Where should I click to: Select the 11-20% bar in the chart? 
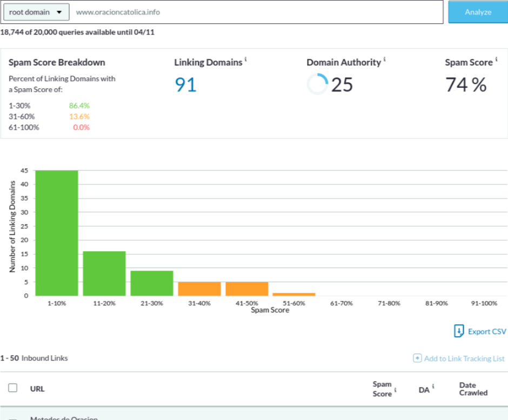click(104, 273)
